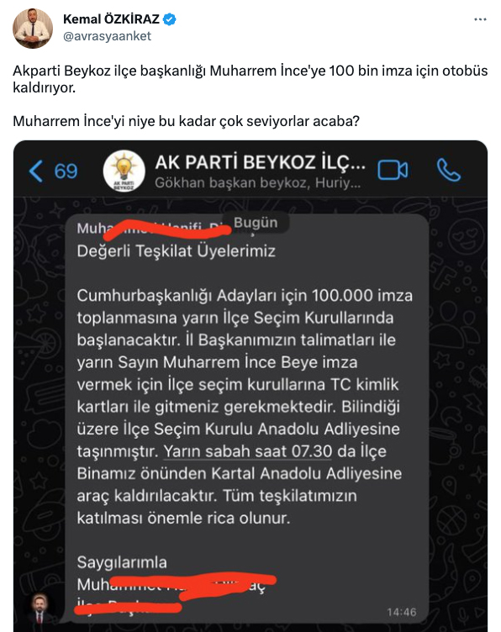Open the tweet's three-dot more menu
The image size is (501, 632).
480,19
